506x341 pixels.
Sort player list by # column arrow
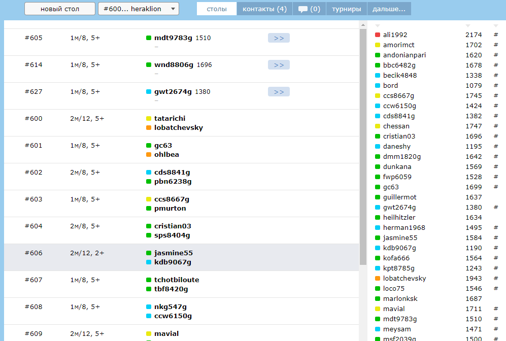(x=496, y=25)
